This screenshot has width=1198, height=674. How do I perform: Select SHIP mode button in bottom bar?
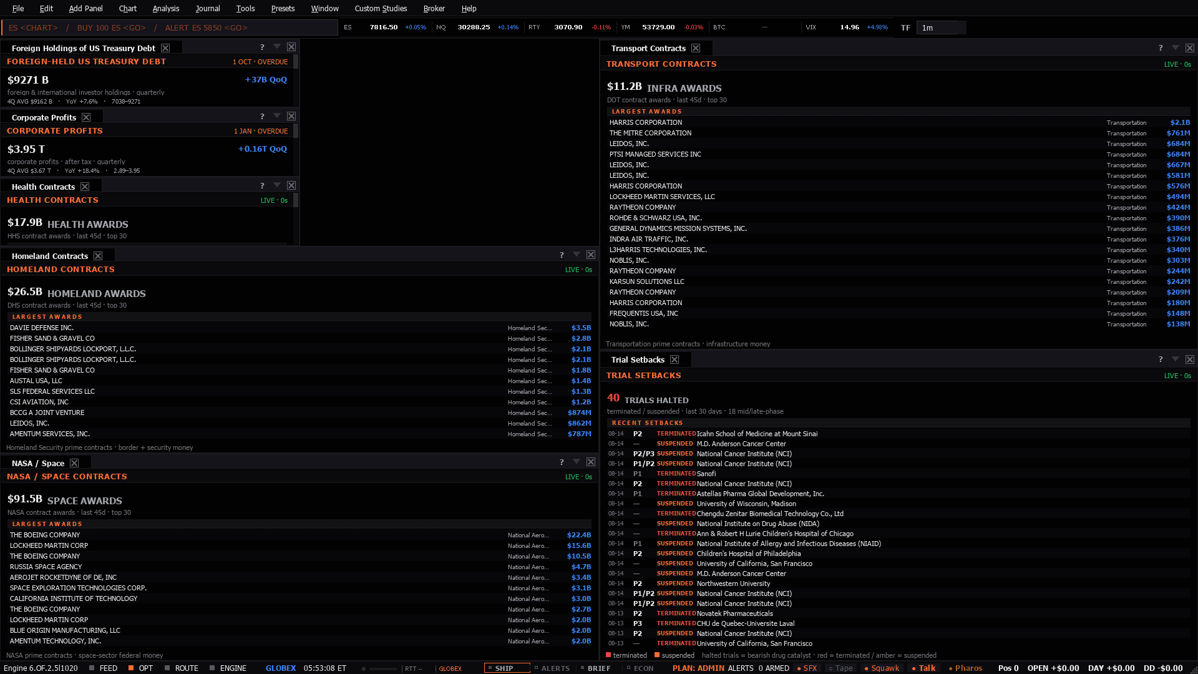(x=507, y=668)
